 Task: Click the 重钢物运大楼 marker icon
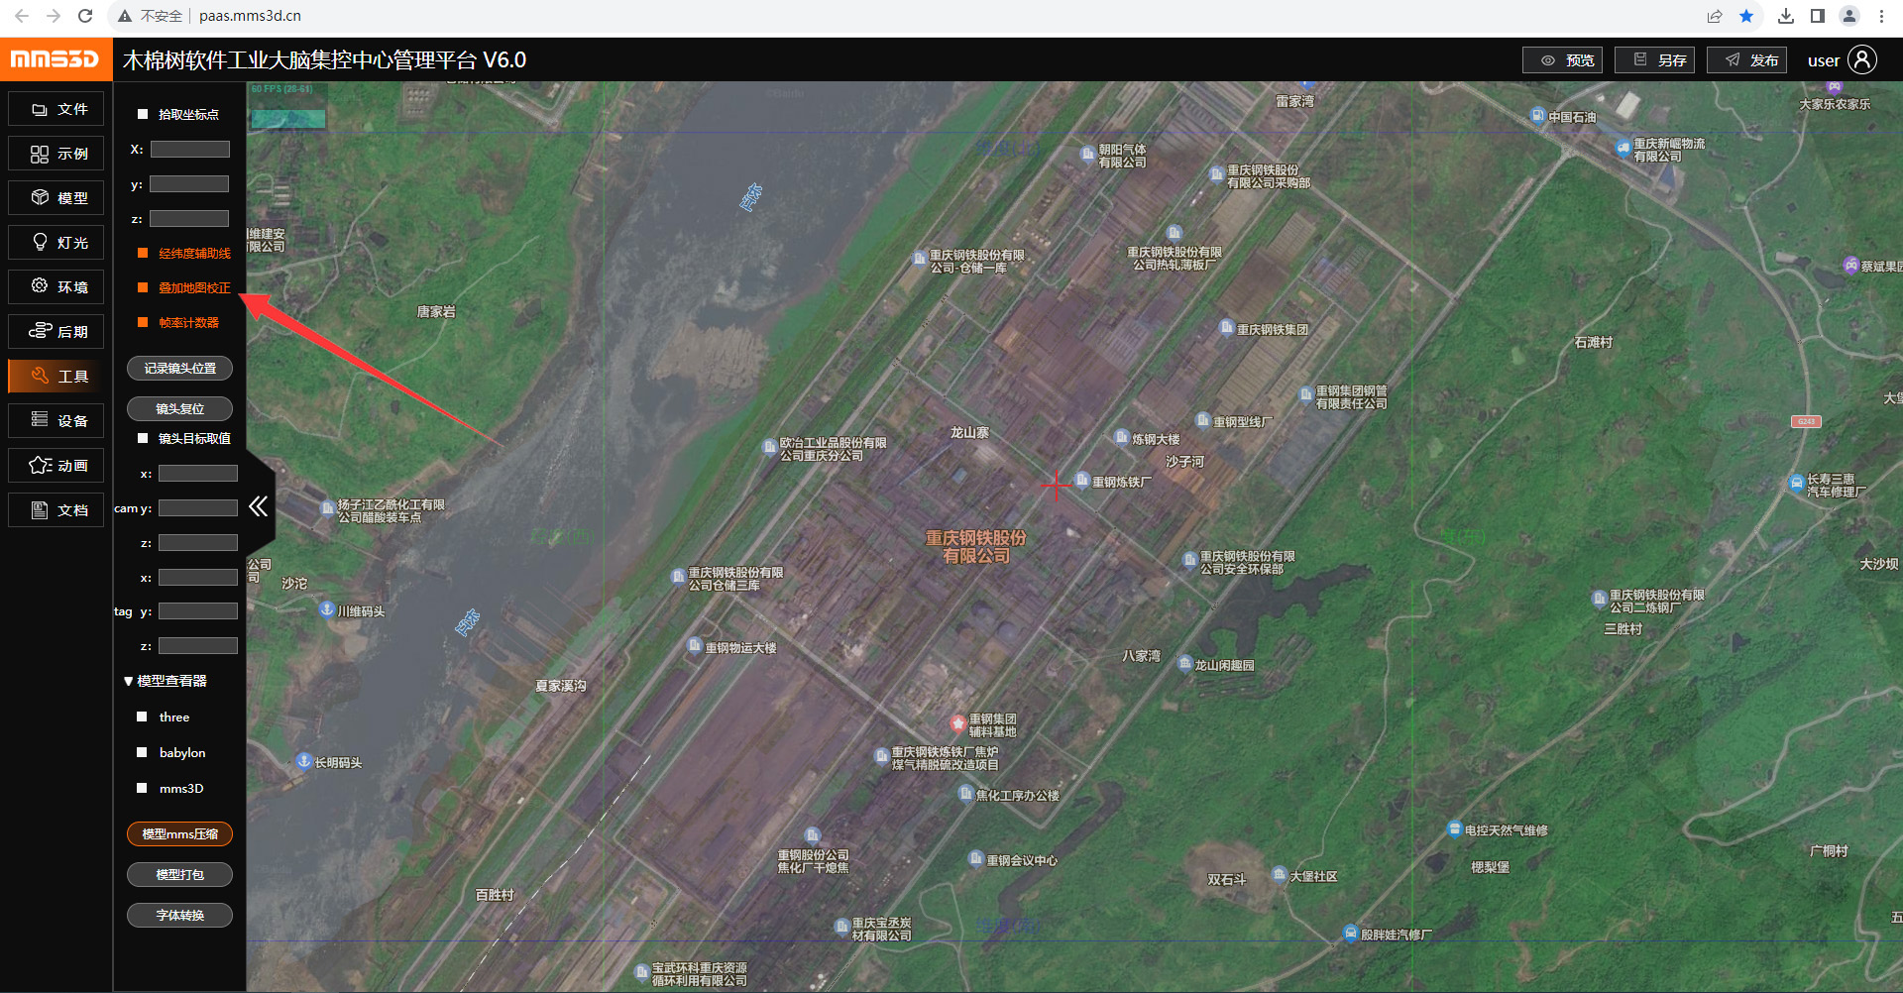[x=695, y=646]
